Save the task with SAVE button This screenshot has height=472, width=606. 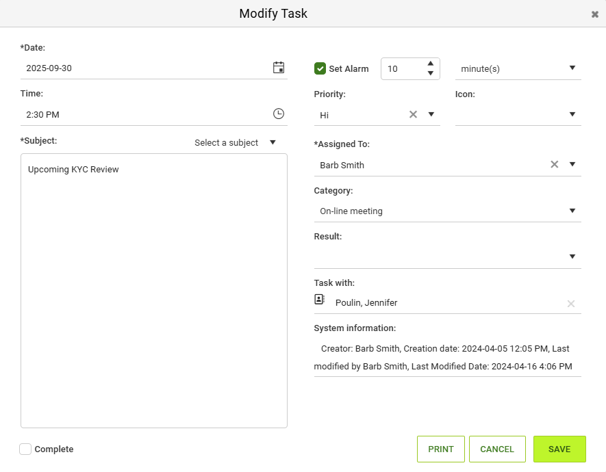pos(559,449)
